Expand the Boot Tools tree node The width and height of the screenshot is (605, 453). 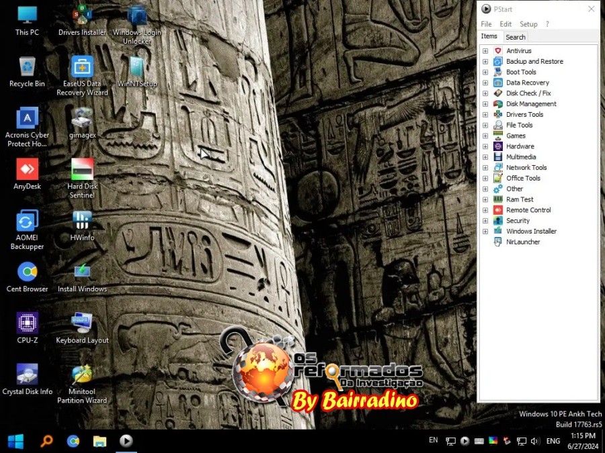tap(485, 72)
